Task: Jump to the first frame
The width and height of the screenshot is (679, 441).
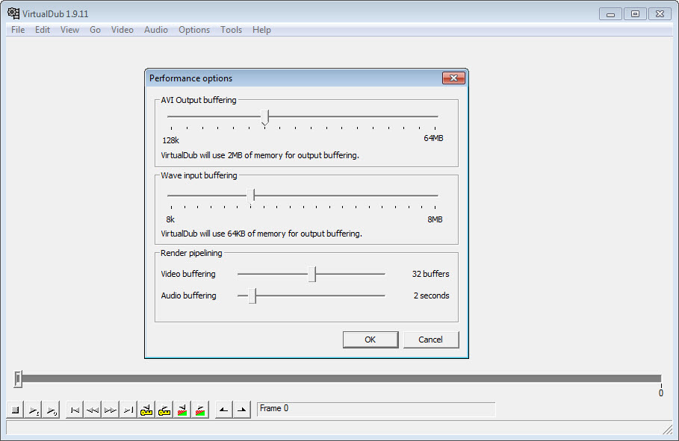Action: coord(75,410)
